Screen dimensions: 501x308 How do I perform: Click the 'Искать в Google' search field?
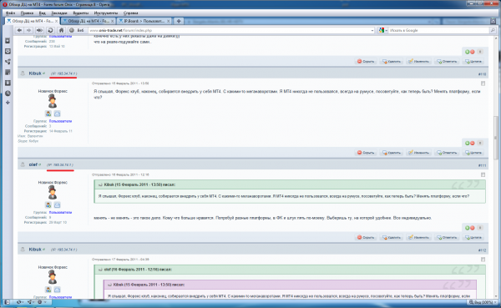click(x=438, y=30)
